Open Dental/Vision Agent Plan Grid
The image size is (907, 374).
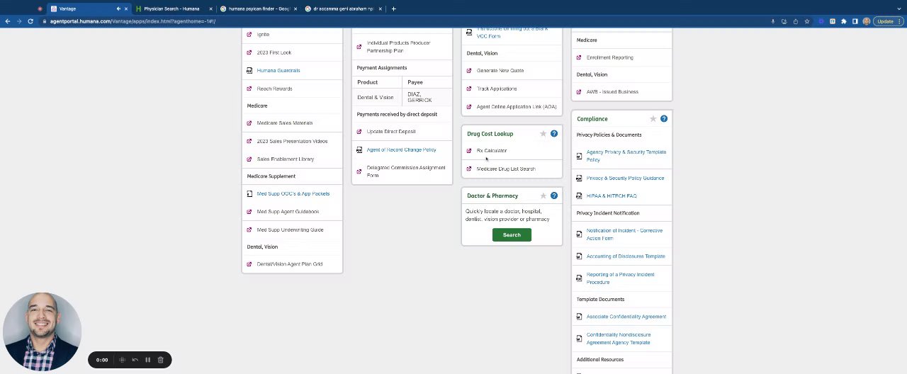coord(289,264)
